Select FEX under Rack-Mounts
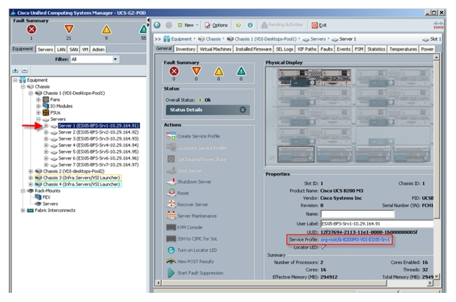Image resolution: width=456 pixels, height=302 pixels. point(46,197)
